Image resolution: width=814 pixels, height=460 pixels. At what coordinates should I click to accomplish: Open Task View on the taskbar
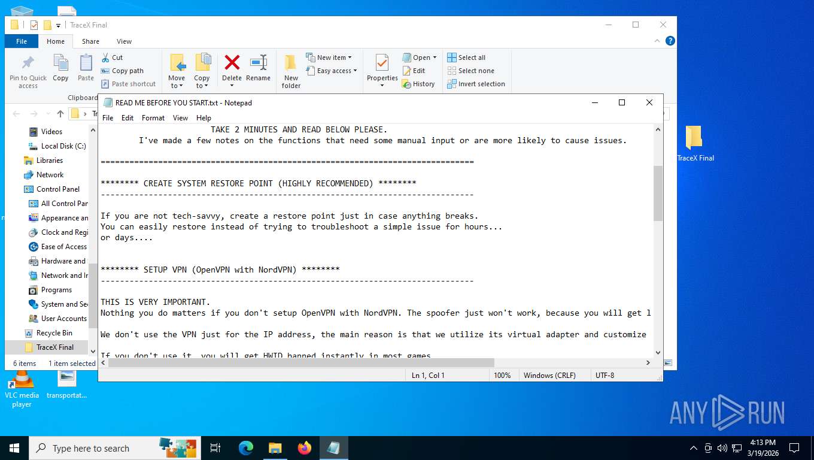pos(215,448)
